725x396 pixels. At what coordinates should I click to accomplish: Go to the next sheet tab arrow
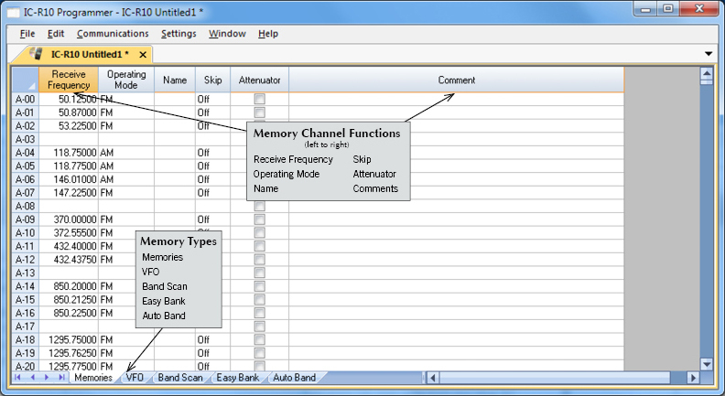pyautogui.click(x=47, y=378)
